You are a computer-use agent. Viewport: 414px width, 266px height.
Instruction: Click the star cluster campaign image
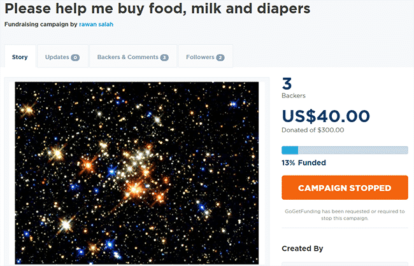tap(137, 173)
